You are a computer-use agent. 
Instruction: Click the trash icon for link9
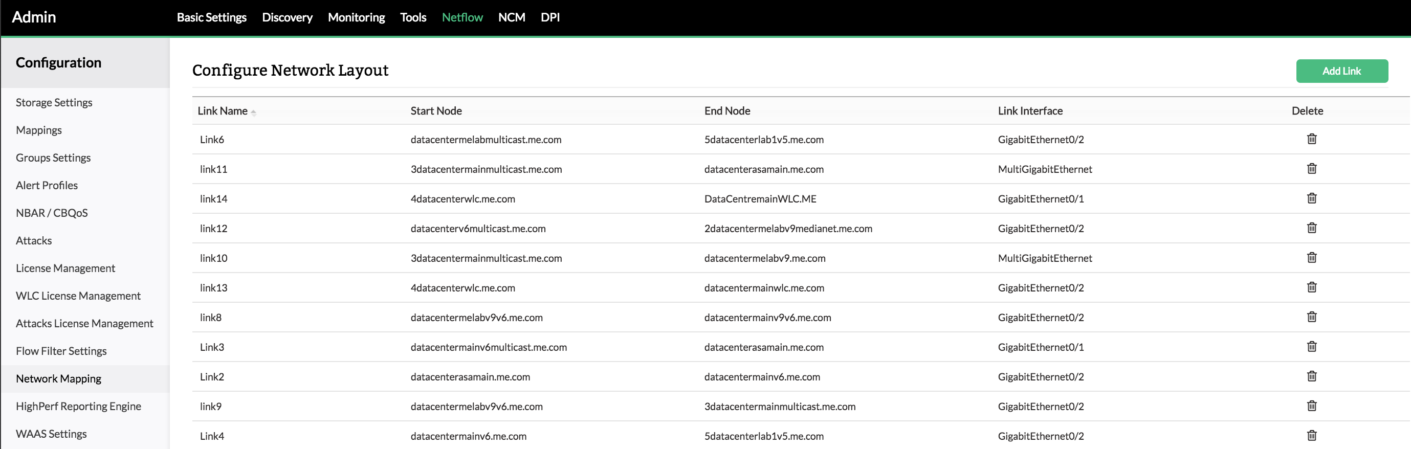[x=1311, y=406]
